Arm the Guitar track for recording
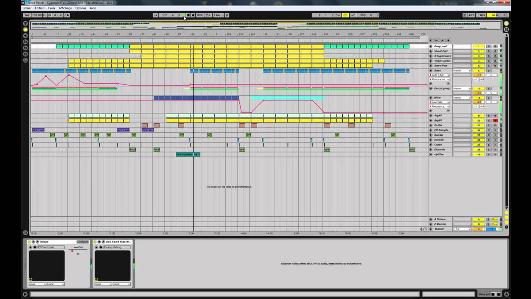531x299 pixels. click(495, 125)
